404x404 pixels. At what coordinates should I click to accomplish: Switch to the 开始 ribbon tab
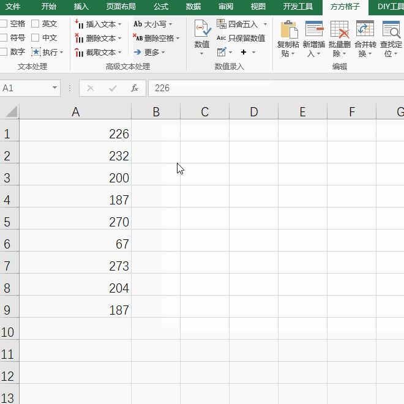[x=49, y=7]
